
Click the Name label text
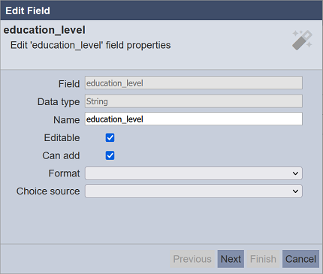point(67,120)
